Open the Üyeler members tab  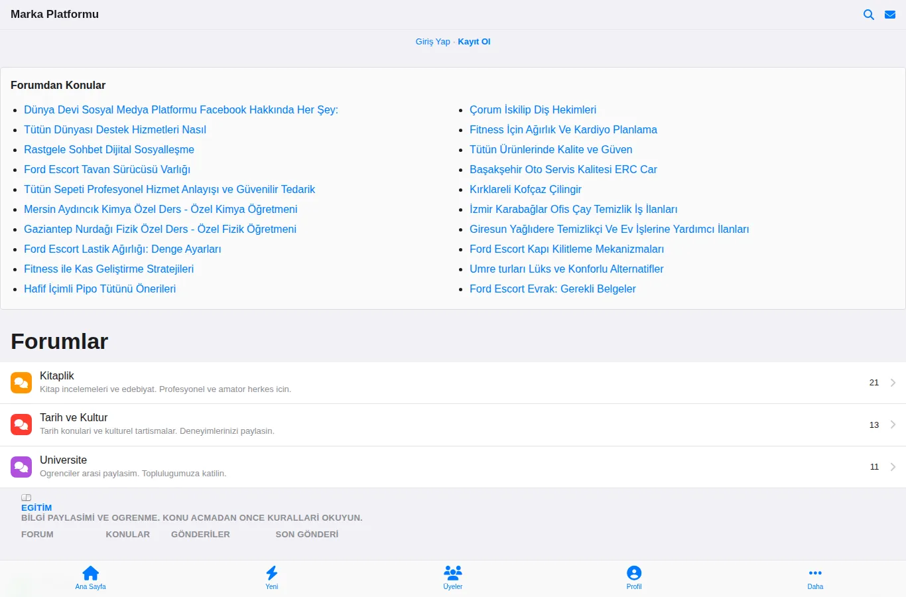[x=453, y=578]
